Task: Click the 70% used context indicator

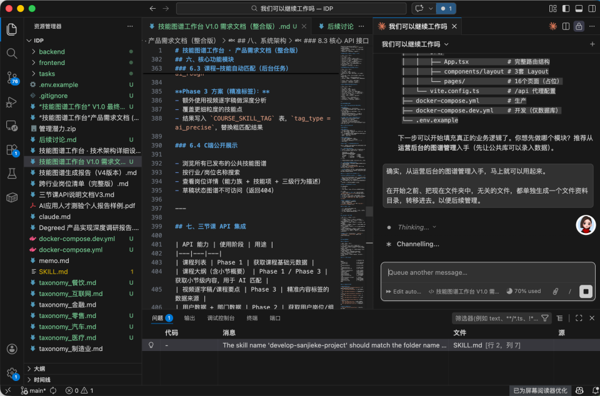Action: [523, 291]
